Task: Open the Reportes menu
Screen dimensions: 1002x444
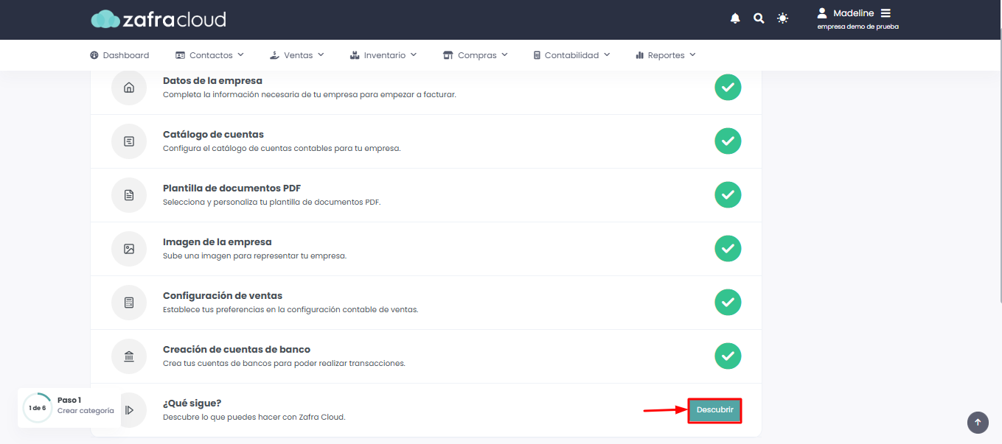Action: pyautogui.click(x=666, y=55)
